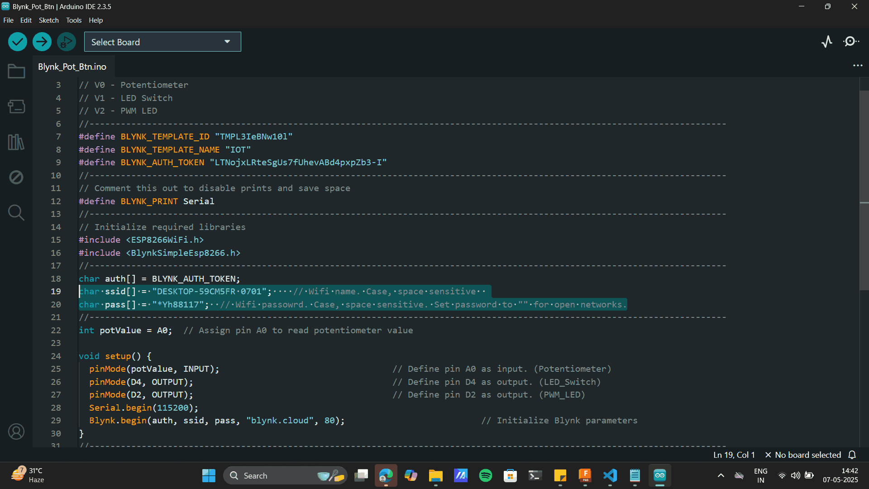Start Debugging with the debug play icon
Viewport: 869px width, 489px height.
pyautogui.click(x=67, y=42)
